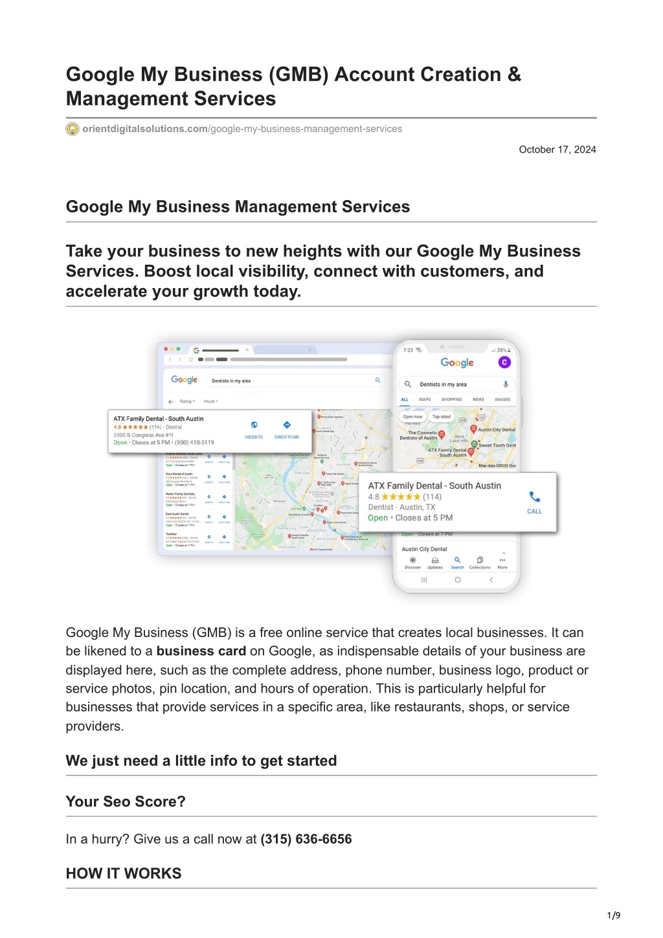Toggle the Open now filter chip

pyautogui.click(x=412, y=417)
